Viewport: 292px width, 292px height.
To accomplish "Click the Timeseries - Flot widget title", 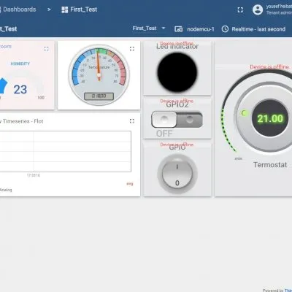I will tap(22, 121).
